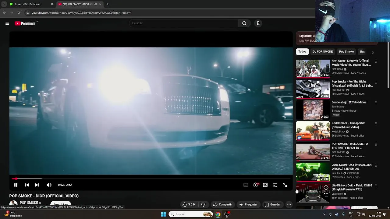Viewport: 390px width, 219px height.
Task: Close the POP SMOKE DIOR tab
Action: click(x=100, y=4)
